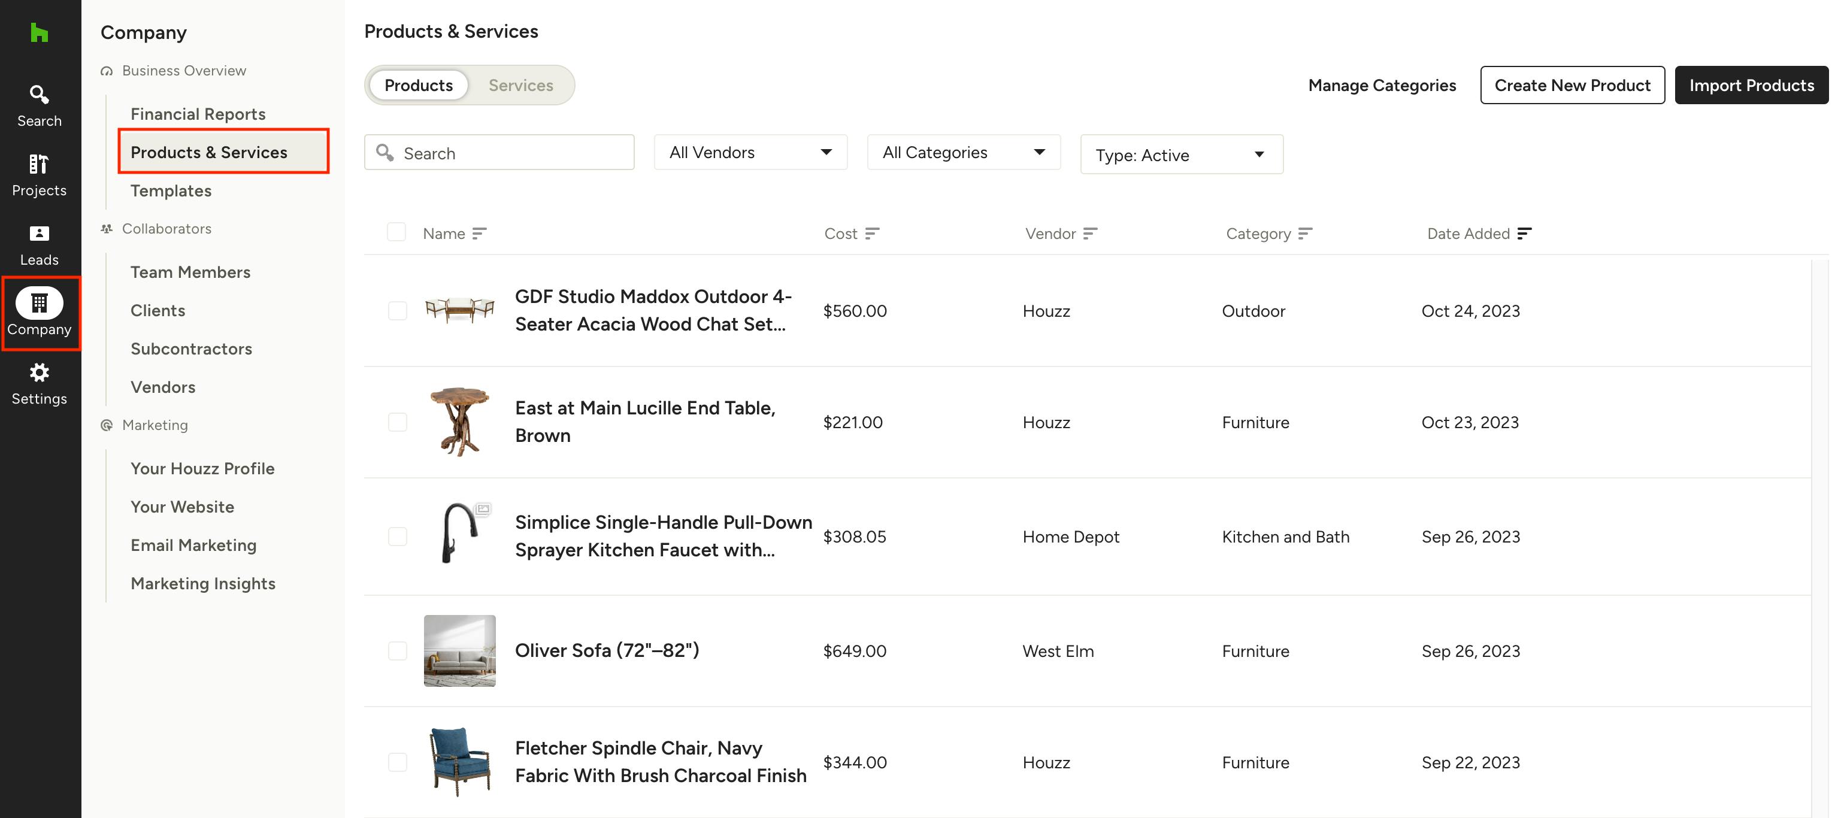
Task: Check the Oliver Sofa row checkbox
Action: click(397, 651)
